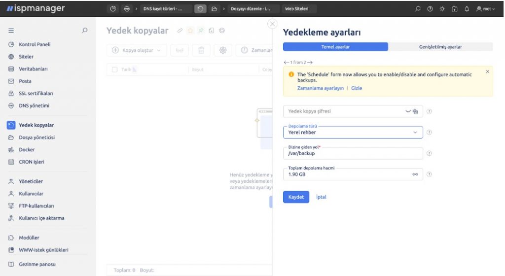Expand the Kopya oluştur dropdown arrow

[x=159, y=50]
